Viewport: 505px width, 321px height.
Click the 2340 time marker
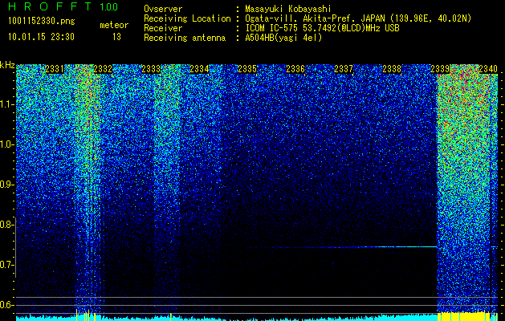tap(488, 69)
